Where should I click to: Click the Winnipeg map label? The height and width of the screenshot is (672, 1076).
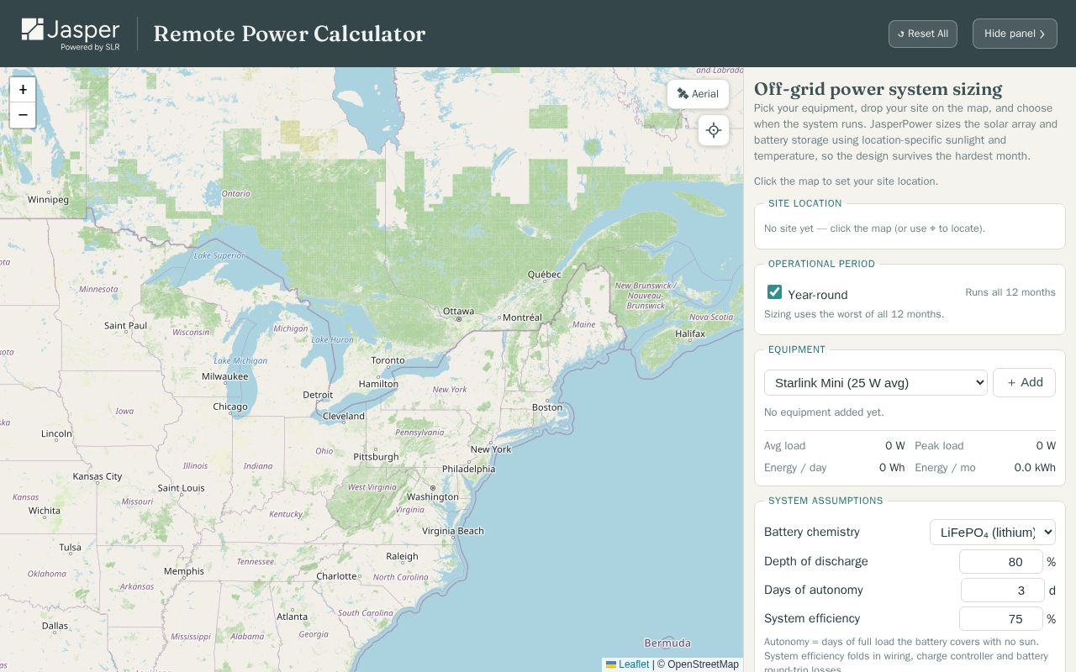48,200
